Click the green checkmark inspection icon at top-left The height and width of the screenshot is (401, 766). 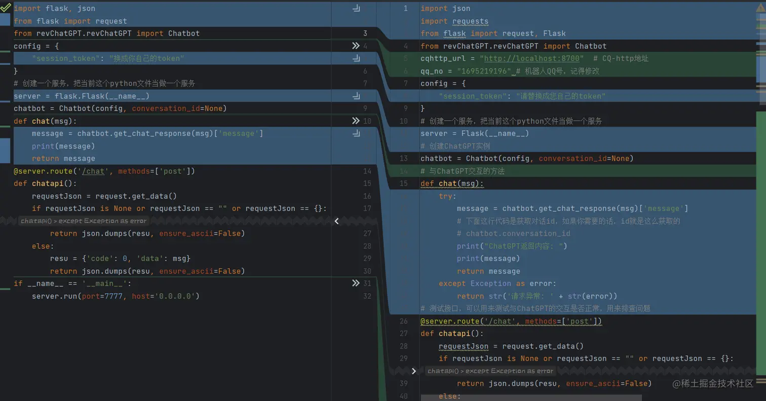click(6, 8)
